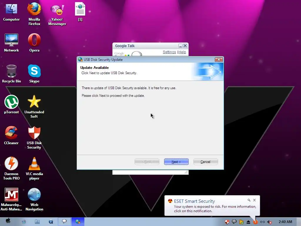Click the ESET Smart Security notification message

point(215,209)
